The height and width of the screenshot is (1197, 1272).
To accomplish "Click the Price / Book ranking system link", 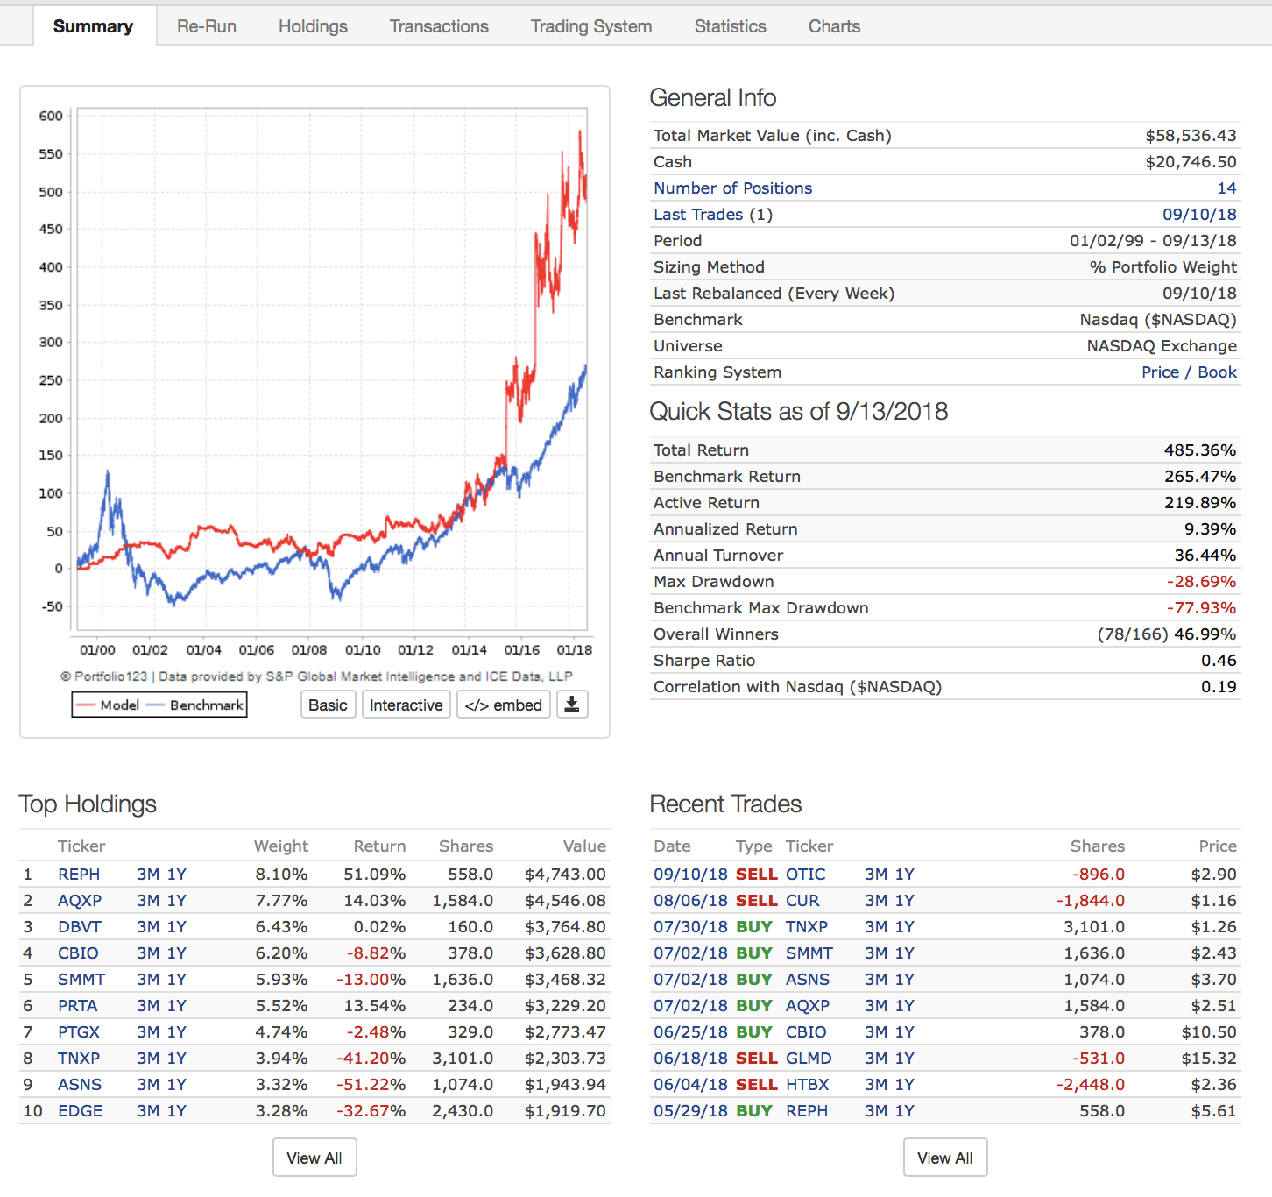I will tap(1189, 372).
